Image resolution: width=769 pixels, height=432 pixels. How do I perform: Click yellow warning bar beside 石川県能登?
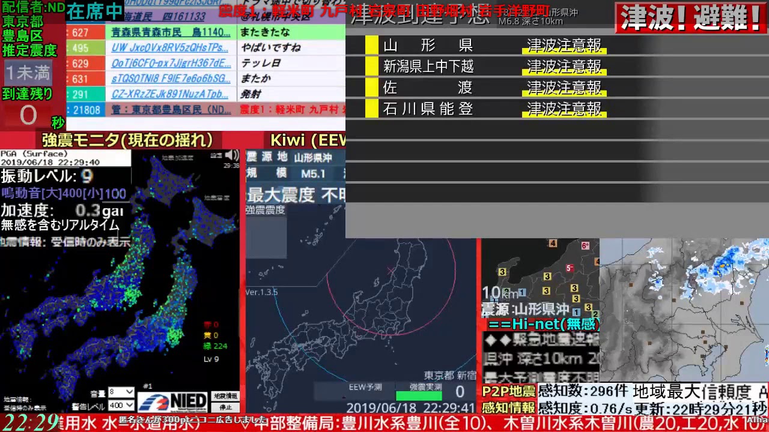point(372,109)
